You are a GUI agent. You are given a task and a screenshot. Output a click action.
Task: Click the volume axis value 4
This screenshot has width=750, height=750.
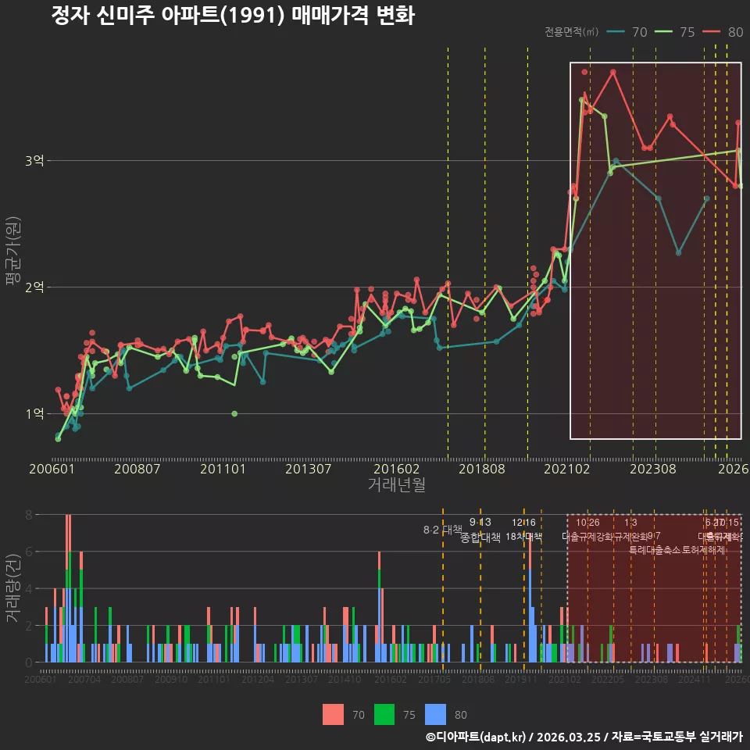pos(29,589)
